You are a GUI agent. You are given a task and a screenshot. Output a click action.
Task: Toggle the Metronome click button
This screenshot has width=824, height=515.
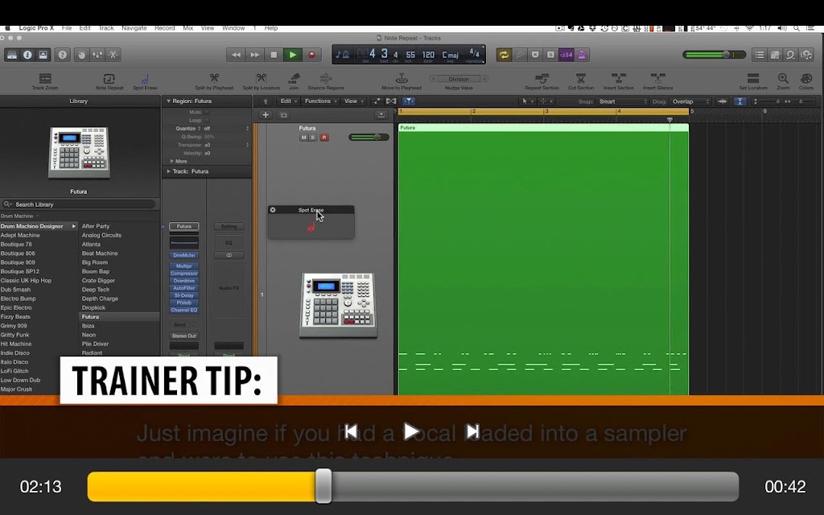pyautogui.click(x=582, y=55)
